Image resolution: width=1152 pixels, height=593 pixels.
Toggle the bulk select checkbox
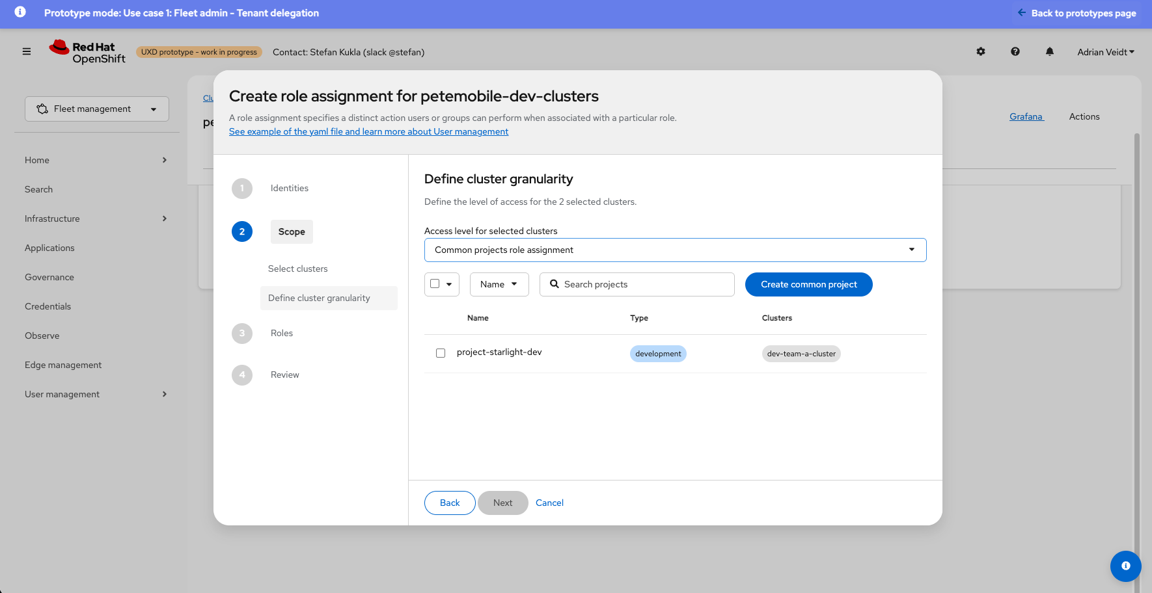click(x=435, y=284)
